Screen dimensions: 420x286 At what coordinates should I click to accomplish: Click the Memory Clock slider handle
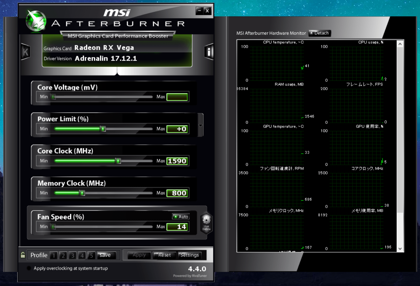tap(82, 193)
